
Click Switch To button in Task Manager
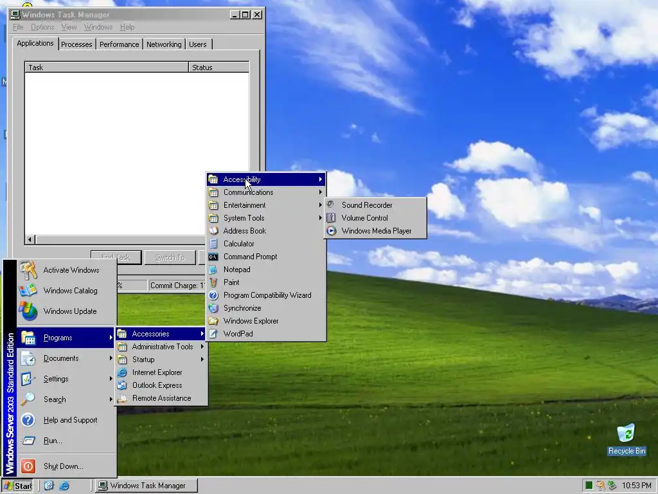pos(170,257)
